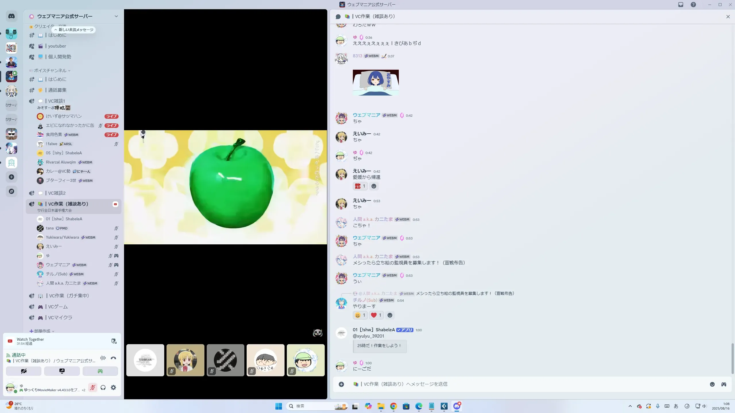
Task: Jump to 新しい未読メッセージ
Action: (x=74, y=30)
